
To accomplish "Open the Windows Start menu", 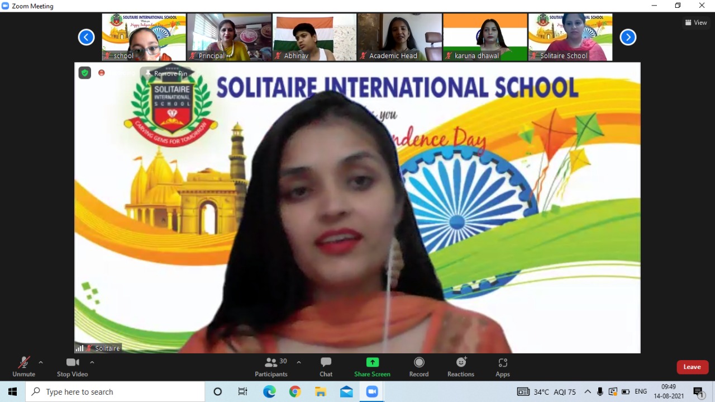I will 12,392.
